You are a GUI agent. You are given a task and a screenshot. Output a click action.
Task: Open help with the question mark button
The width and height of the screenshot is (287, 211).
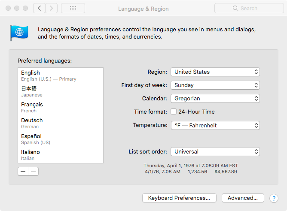(274, 198)
